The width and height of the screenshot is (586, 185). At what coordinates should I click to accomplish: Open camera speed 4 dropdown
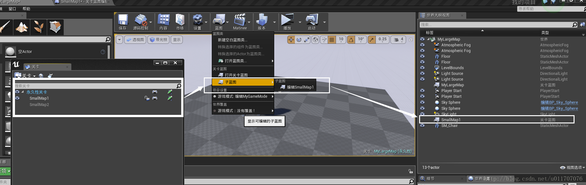tap(398, 40)
